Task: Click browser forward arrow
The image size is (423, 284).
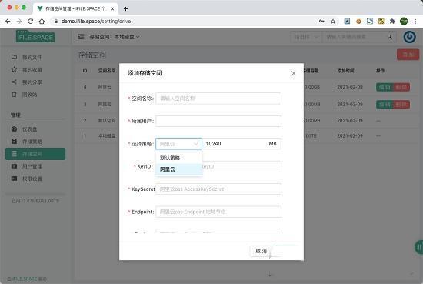Action: tap(19, 22)
